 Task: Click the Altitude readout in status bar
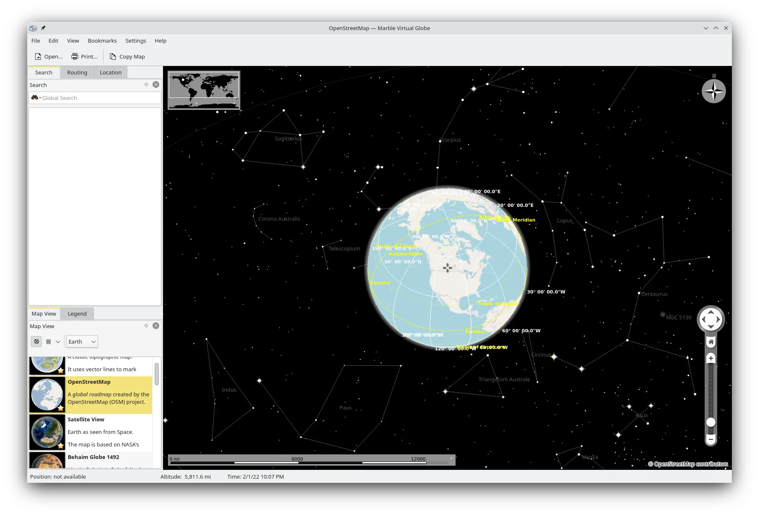pos(186,477)
